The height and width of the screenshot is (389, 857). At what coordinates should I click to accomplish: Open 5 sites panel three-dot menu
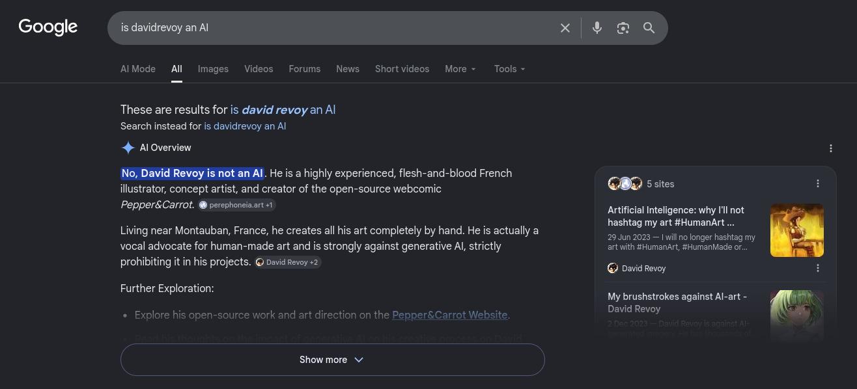818,183
